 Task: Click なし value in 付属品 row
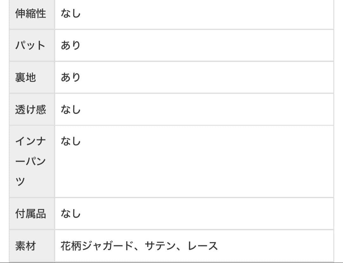pos(71,214)
